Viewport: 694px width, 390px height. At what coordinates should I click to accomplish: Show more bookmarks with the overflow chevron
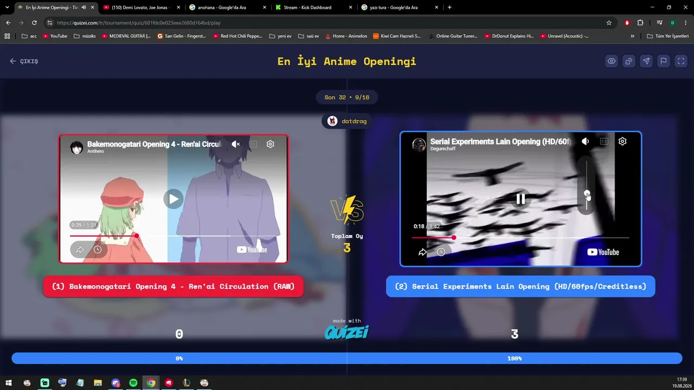[x=632, y=36]
